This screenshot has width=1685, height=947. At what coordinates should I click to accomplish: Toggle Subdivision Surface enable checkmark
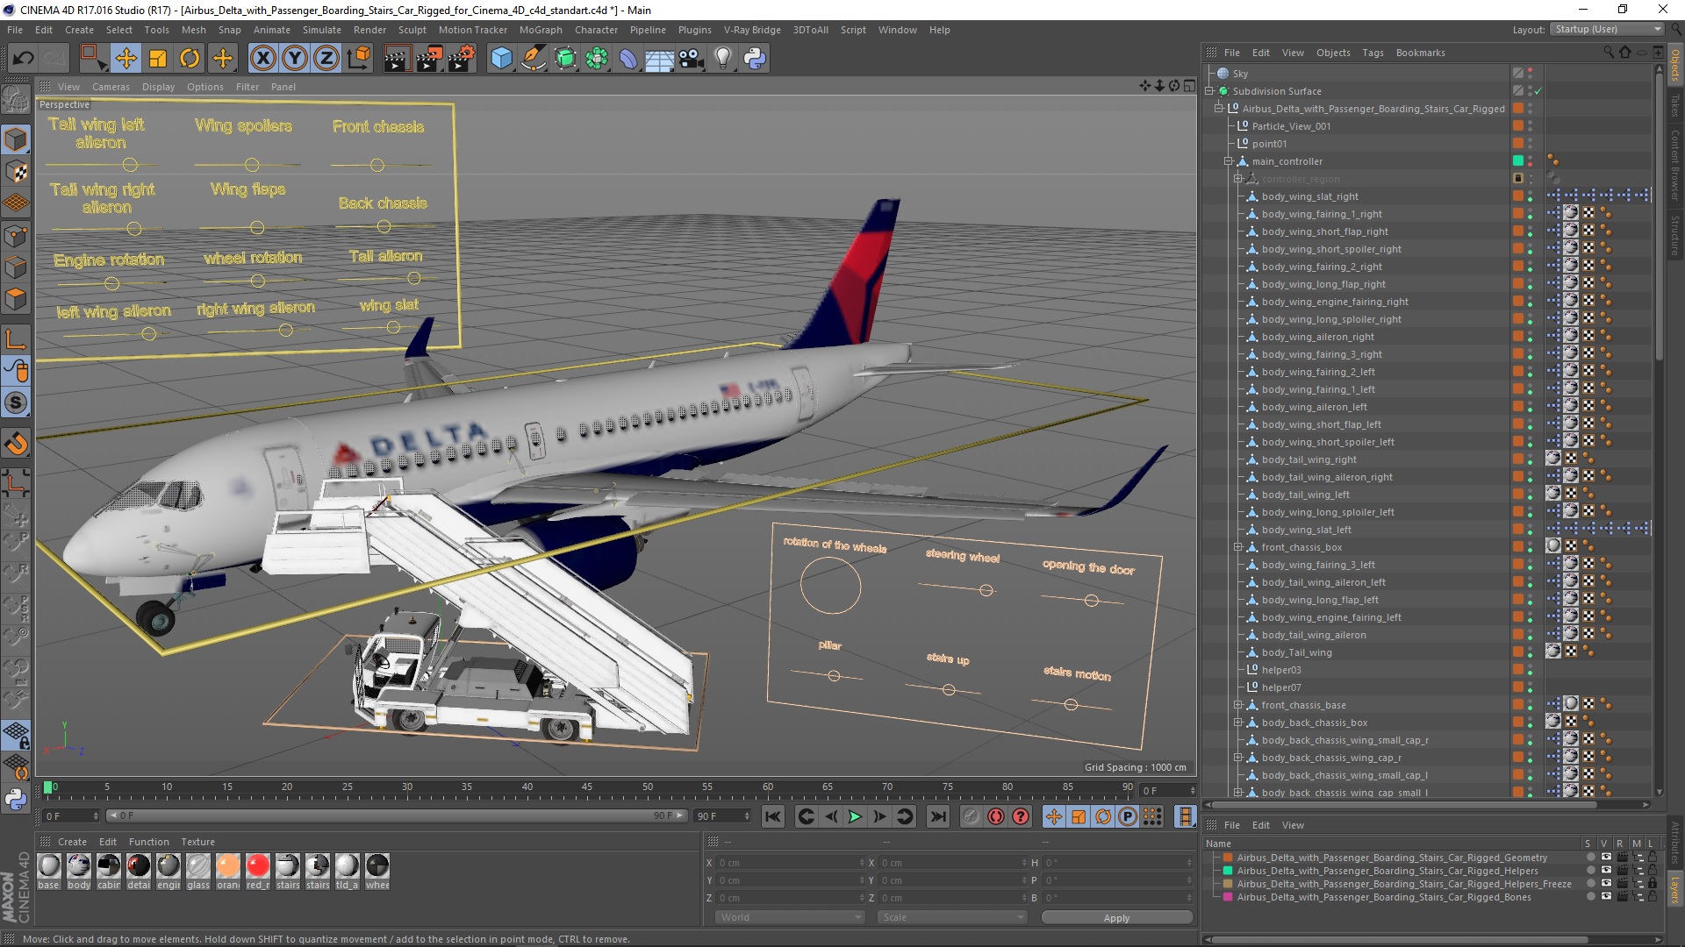point(1538,91)
